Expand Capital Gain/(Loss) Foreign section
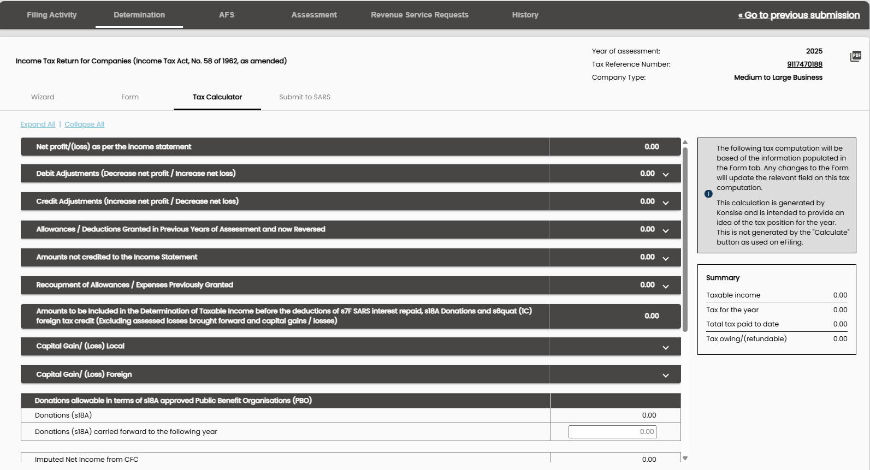The width and height of the screenshot is (870, 470). pyautogui.click(x=666, y=376)
